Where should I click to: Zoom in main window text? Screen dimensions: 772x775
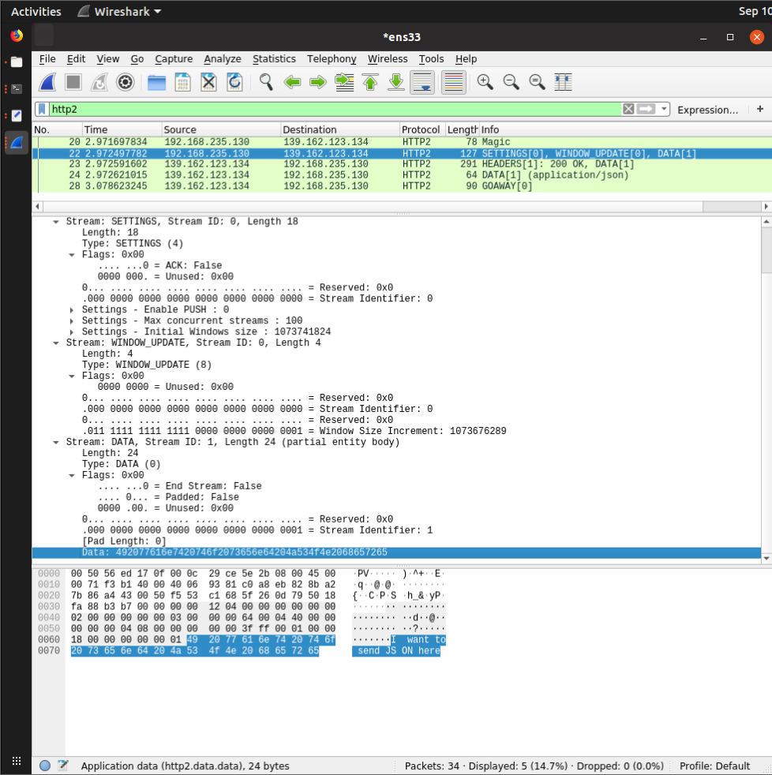pos(485,82)
